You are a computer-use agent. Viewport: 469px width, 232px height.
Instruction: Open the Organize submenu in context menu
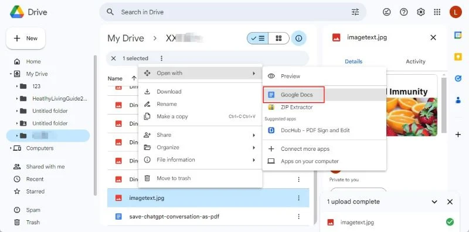click(x=200, y=147)
